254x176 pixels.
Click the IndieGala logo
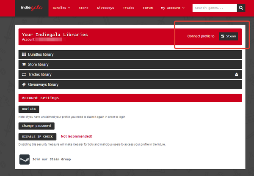(32, 8)
